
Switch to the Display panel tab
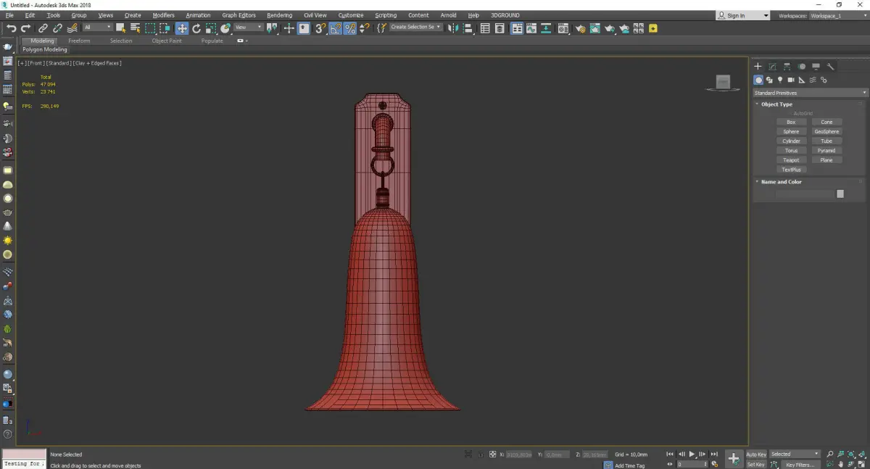[816, 66]
